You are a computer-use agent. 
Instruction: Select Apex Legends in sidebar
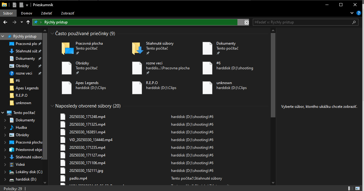coord(27,88)
